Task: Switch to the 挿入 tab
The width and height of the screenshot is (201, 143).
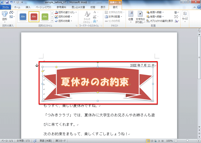Action: tap(28, 7)
